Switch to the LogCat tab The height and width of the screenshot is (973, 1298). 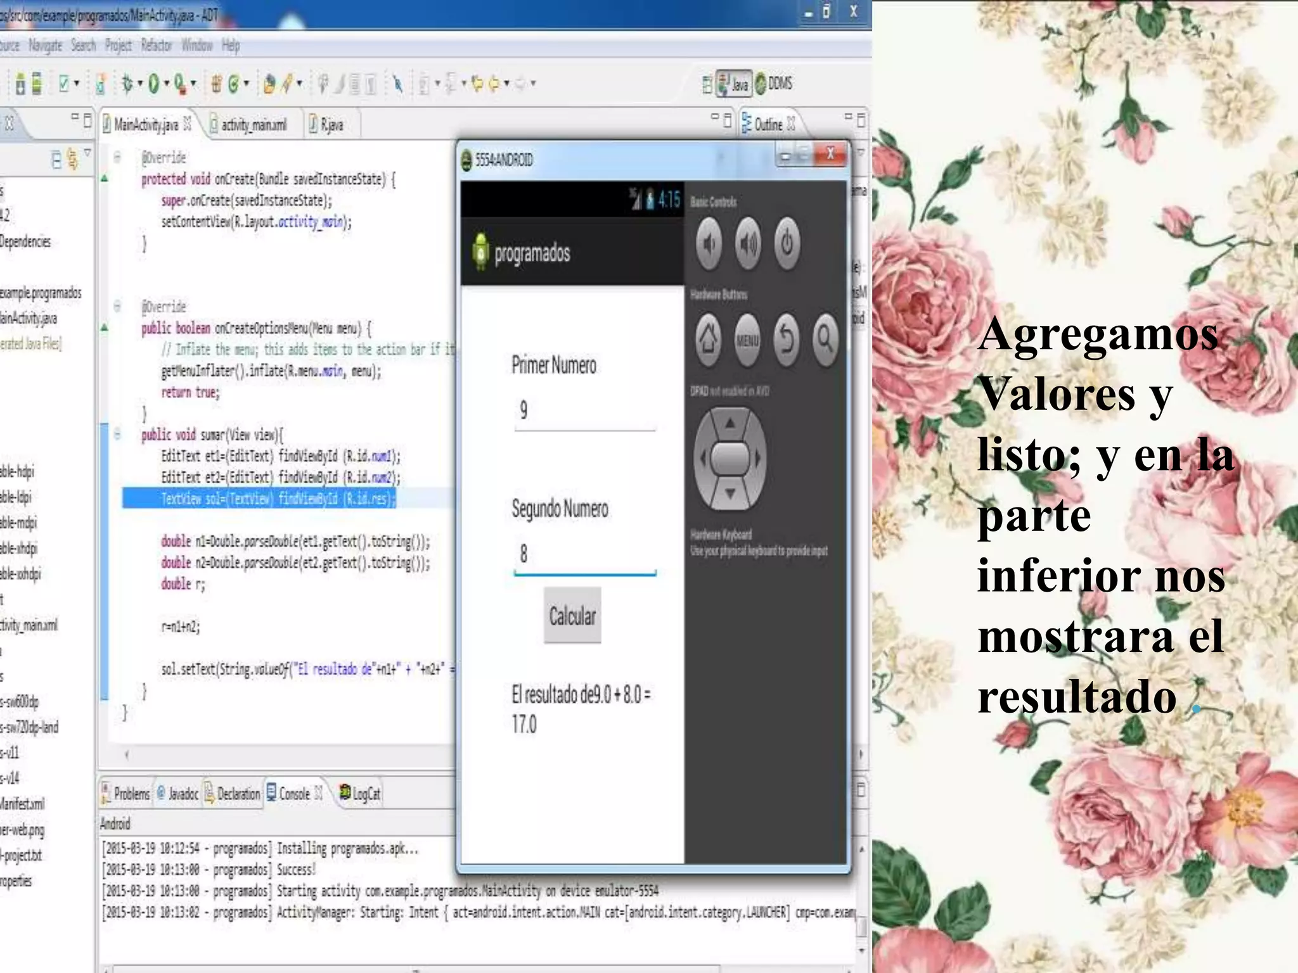point(361,794)
